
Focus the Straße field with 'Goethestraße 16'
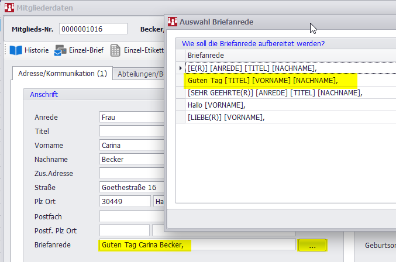coord(132,187)
